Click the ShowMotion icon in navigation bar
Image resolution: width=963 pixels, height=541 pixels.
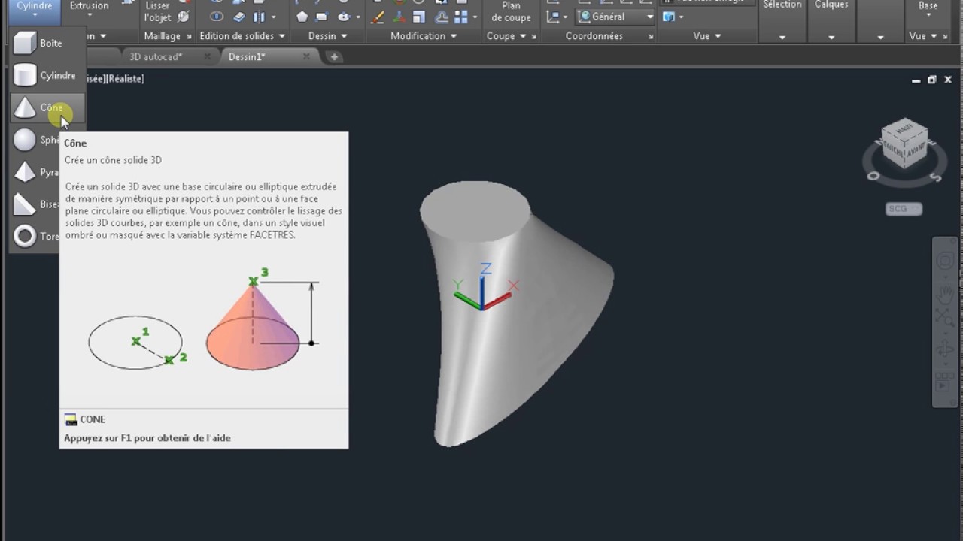(943, 383)
